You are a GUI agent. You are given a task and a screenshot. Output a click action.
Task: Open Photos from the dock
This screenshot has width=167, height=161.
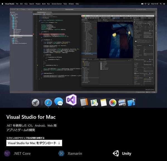(113, 103)
